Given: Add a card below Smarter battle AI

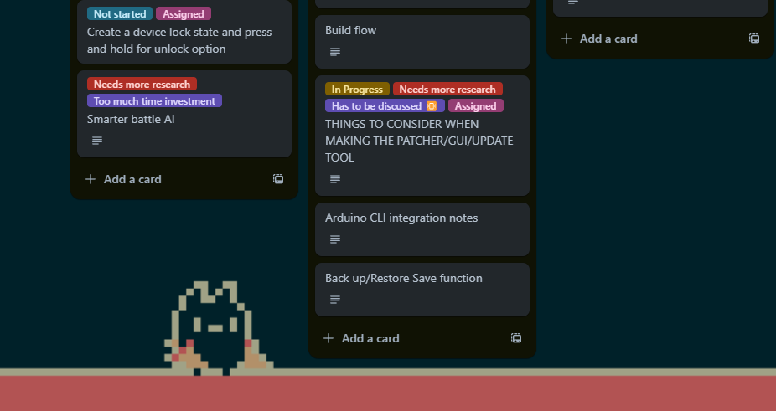Looking at the screenshot, I should coord(124,179).
